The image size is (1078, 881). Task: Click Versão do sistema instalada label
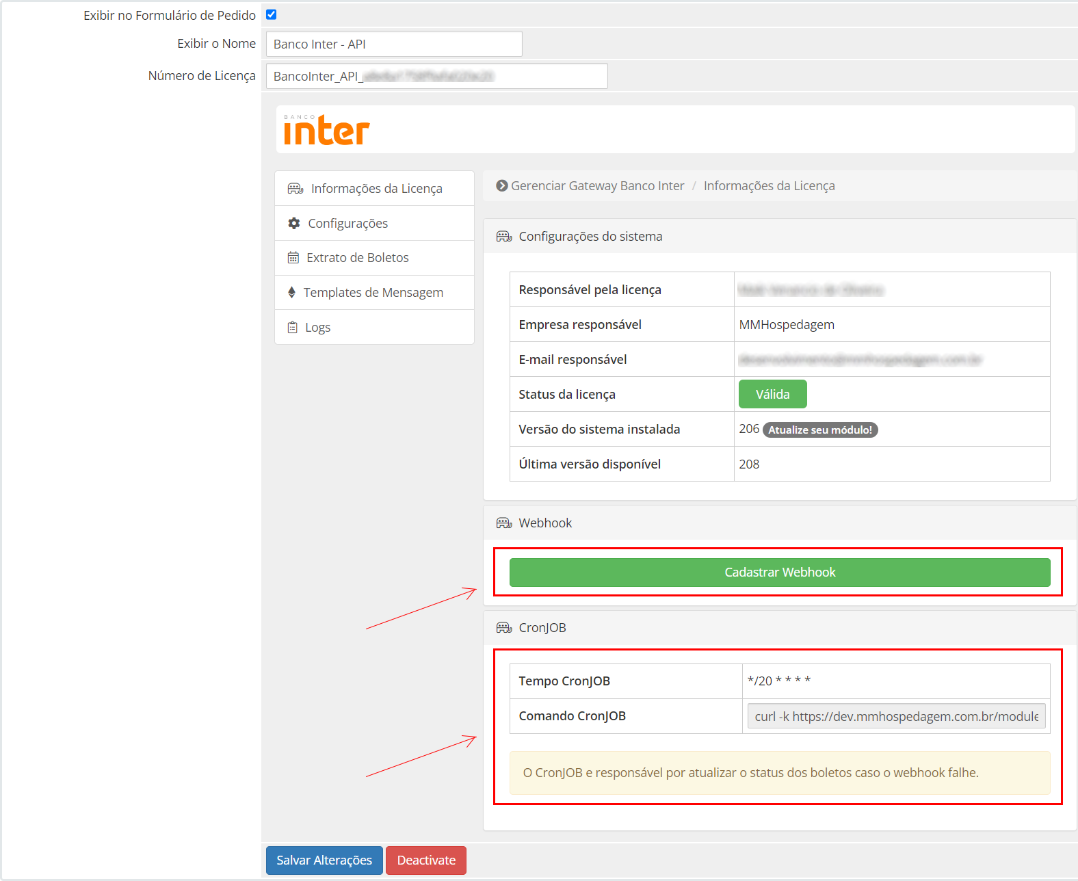pos(599,429)
